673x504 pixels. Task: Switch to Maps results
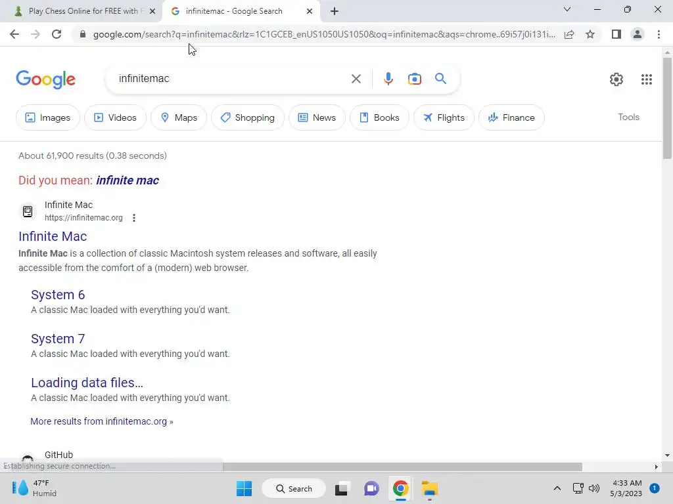(179, 117)
